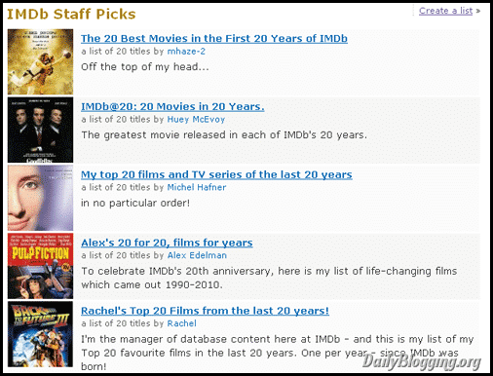This screenshot has height=376, width=493.
Task: Click Back to the Future III poster
Action: point(40,334)
